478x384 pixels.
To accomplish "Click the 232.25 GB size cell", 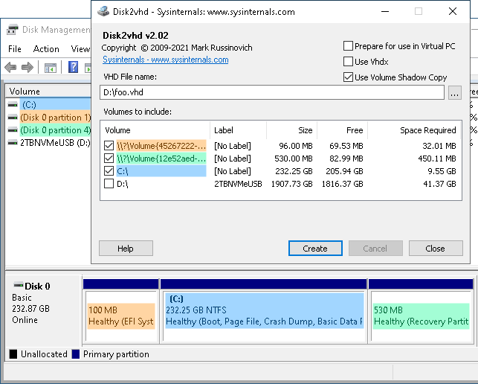I will [x=294, y=171].
